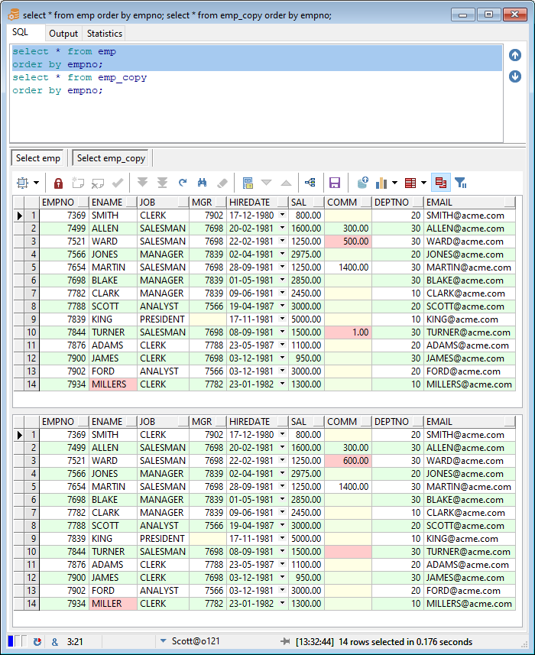Click the PRESIDENT job cell in top grid
This screenshot has width=535, height=655.
(163, 319)
